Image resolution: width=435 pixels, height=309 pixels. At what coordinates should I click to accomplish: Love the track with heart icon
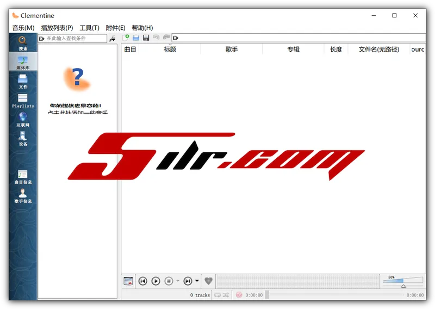pyautogui.click(x=208, y=281)
